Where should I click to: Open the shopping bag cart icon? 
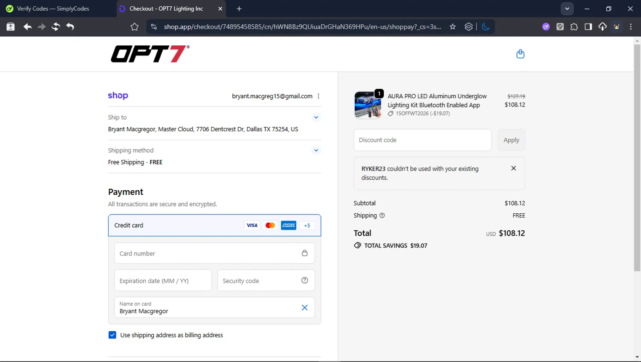[520, 54]
